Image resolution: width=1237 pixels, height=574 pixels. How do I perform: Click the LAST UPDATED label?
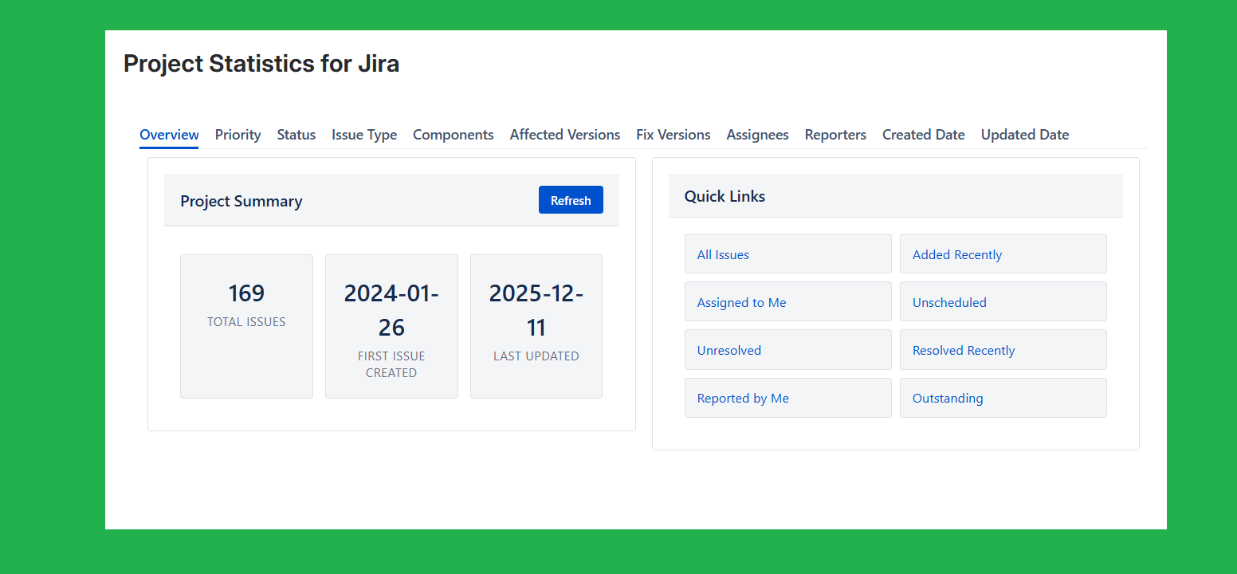click(536, 356)
